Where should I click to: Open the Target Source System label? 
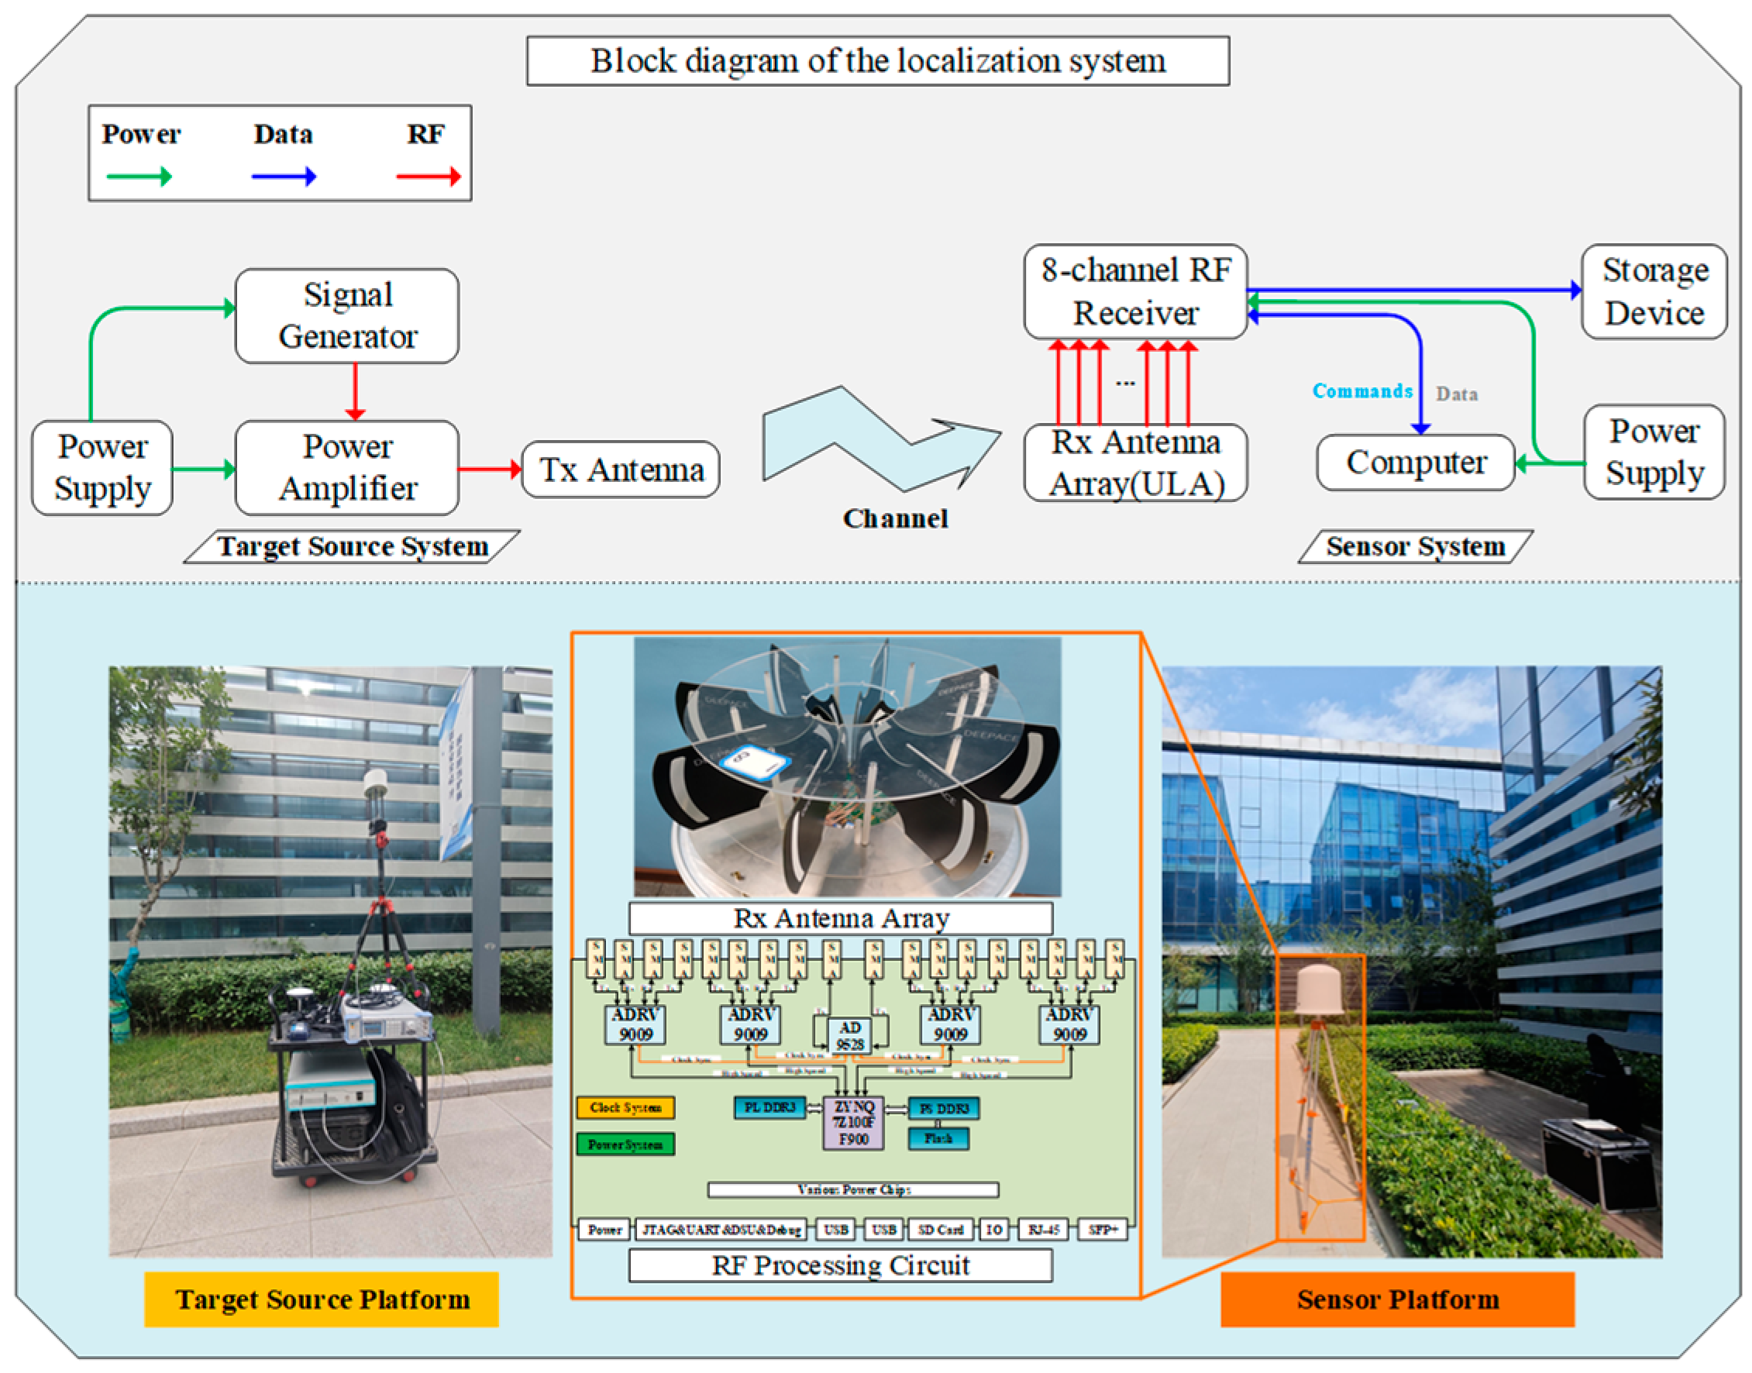354,546
